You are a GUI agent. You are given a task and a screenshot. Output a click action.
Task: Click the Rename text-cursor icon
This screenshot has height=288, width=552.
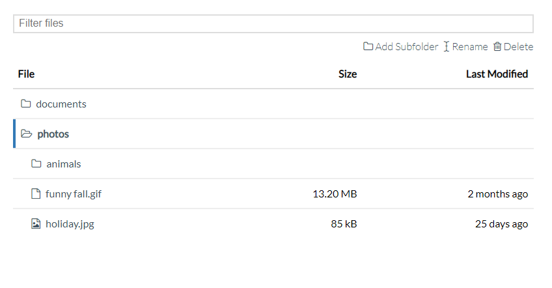(447, 47)
